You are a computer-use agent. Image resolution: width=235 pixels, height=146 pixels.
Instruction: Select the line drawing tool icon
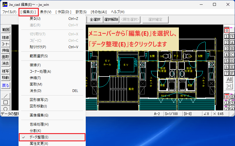[6, 96]
